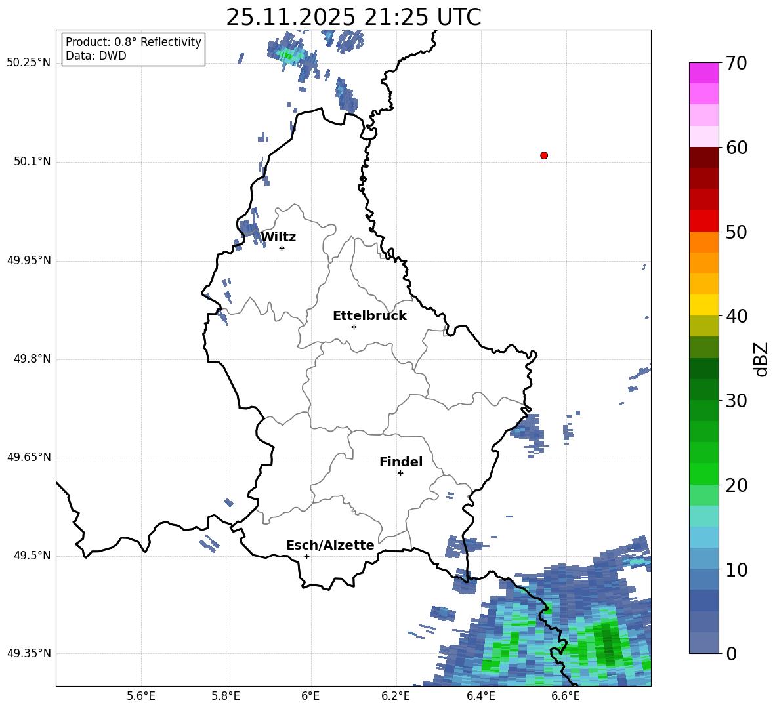Click the 'Esch/Alzette' city label
Viewport: 777px width, 709px height.
pos(330,545)
